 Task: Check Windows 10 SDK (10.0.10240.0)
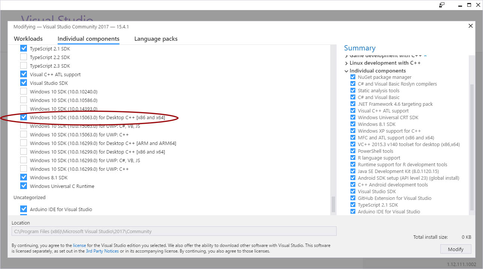tap(24, 92)
